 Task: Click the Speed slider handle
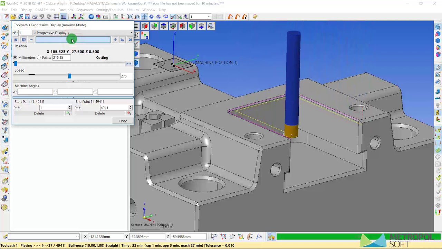coord(70,76)
